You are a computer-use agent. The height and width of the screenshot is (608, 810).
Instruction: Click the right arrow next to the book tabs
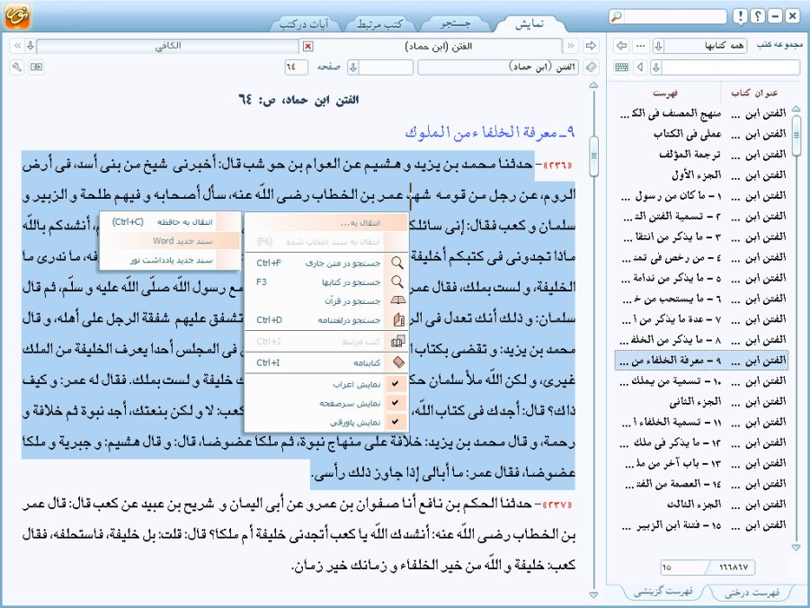[x=591, y=46]
